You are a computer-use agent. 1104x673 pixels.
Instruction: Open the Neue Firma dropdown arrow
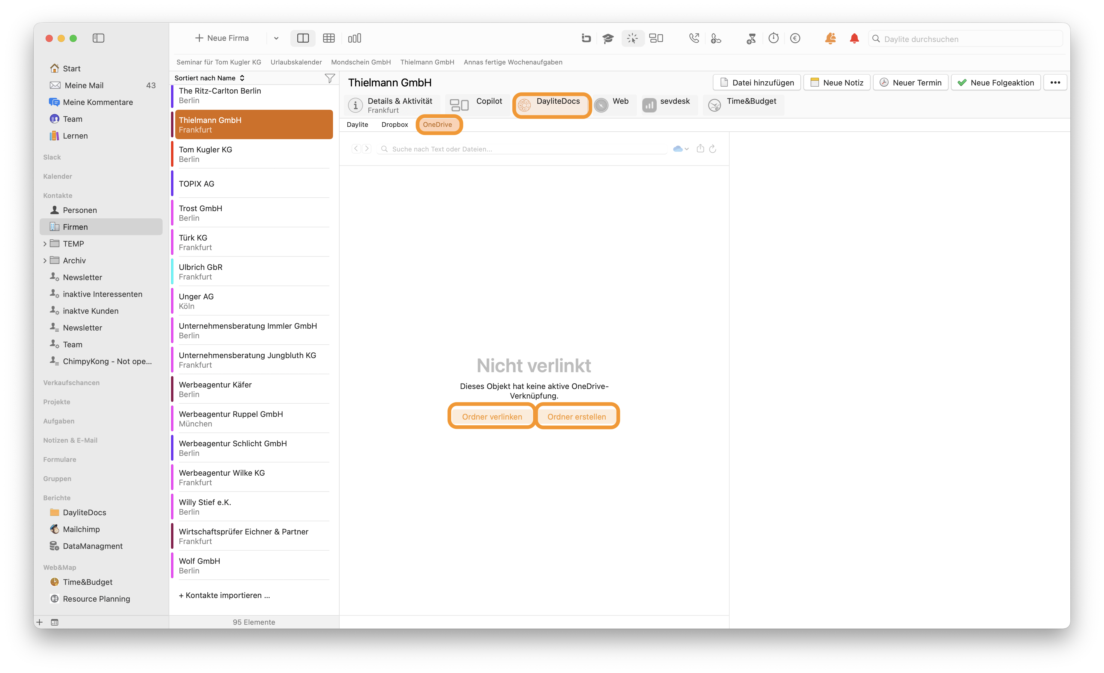[276, 38]
